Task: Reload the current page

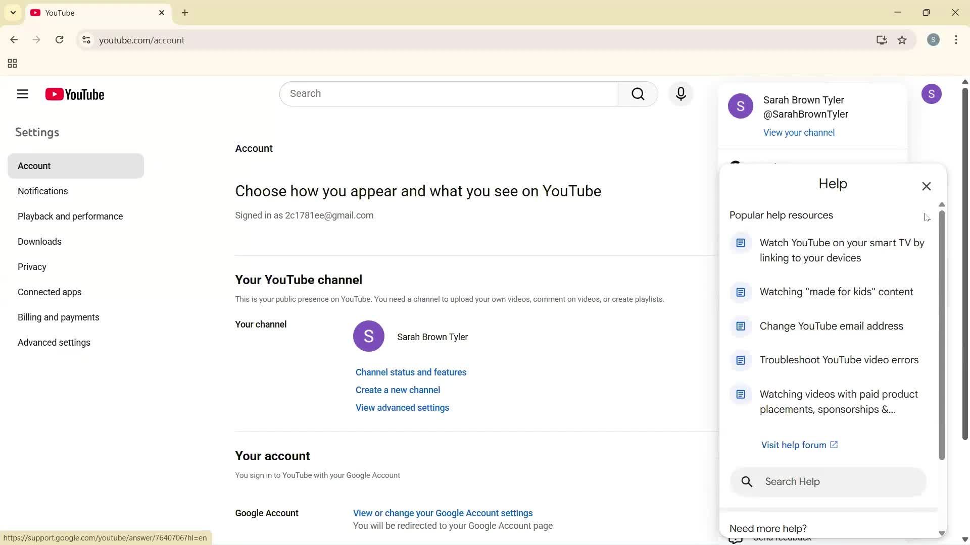Action: pos(59,40)
